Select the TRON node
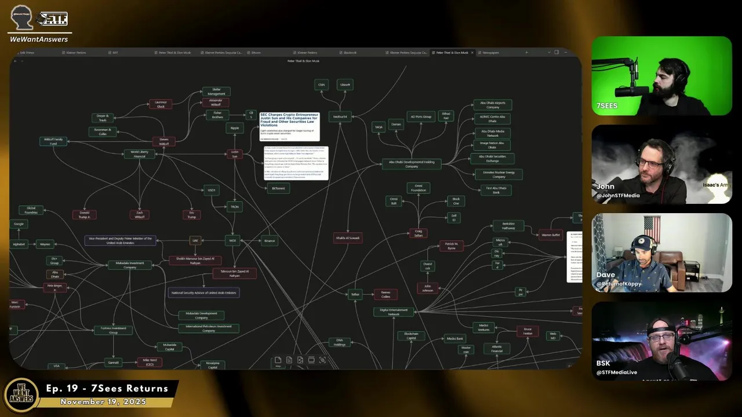This screenshot has width=742, height=417. [x=235, y=207]
